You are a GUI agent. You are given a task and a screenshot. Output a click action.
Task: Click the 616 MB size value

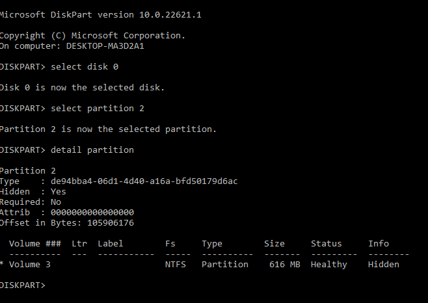click(285, 265)
